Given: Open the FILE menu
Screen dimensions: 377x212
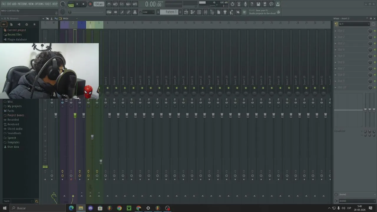Looking at the screenshot, I should click(4, 4).
